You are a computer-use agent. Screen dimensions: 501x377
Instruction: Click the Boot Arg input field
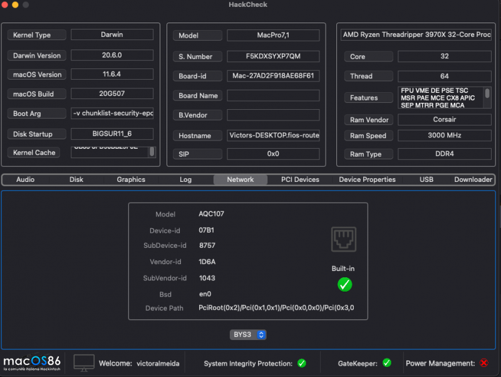point(111,114)
